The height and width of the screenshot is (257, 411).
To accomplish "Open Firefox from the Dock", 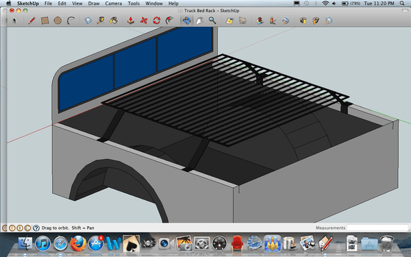I will (78, 243).
